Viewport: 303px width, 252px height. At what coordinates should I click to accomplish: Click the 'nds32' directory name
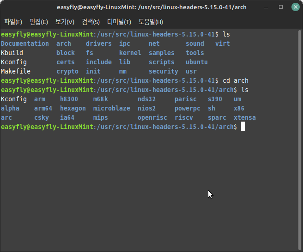coord(147,99)
